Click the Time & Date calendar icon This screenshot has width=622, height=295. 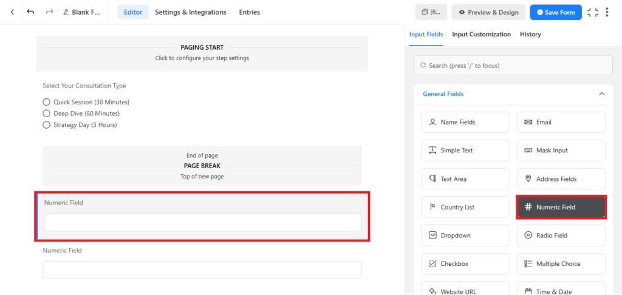tap(528, 291)
